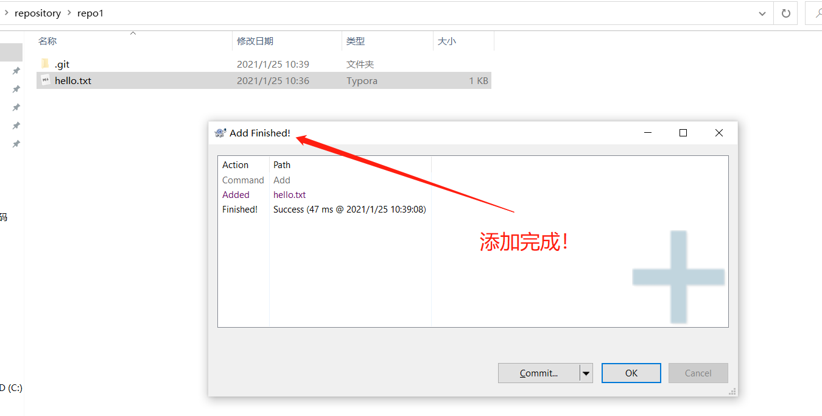Click the Explorer search box

(814, 13)
